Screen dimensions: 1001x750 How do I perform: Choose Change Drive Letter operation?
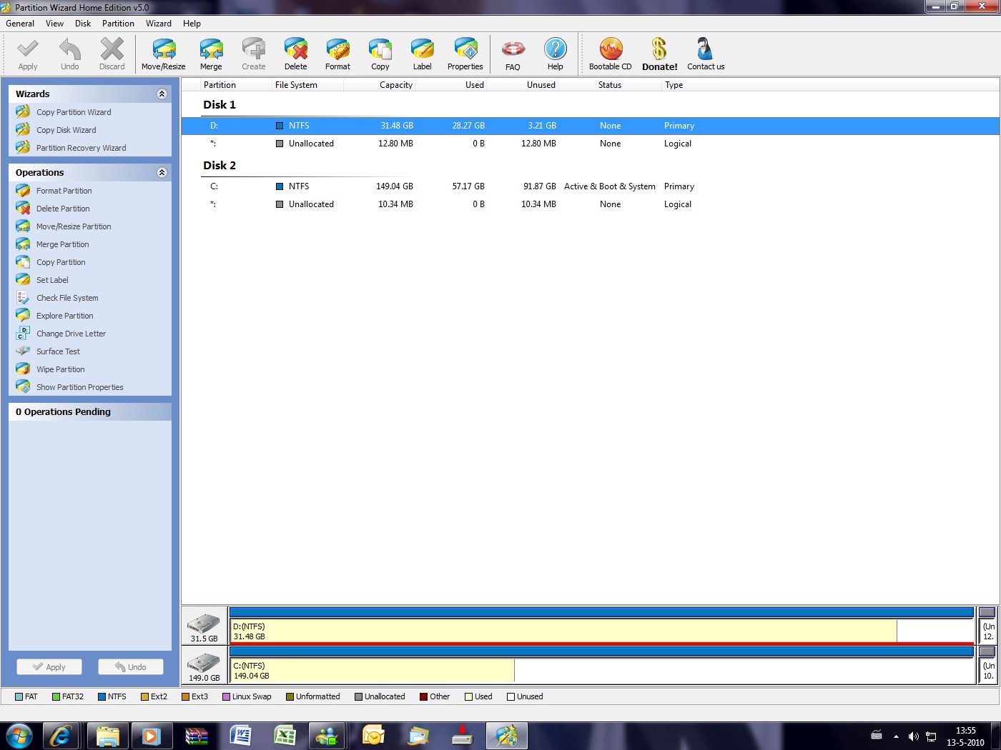(71, 334)
